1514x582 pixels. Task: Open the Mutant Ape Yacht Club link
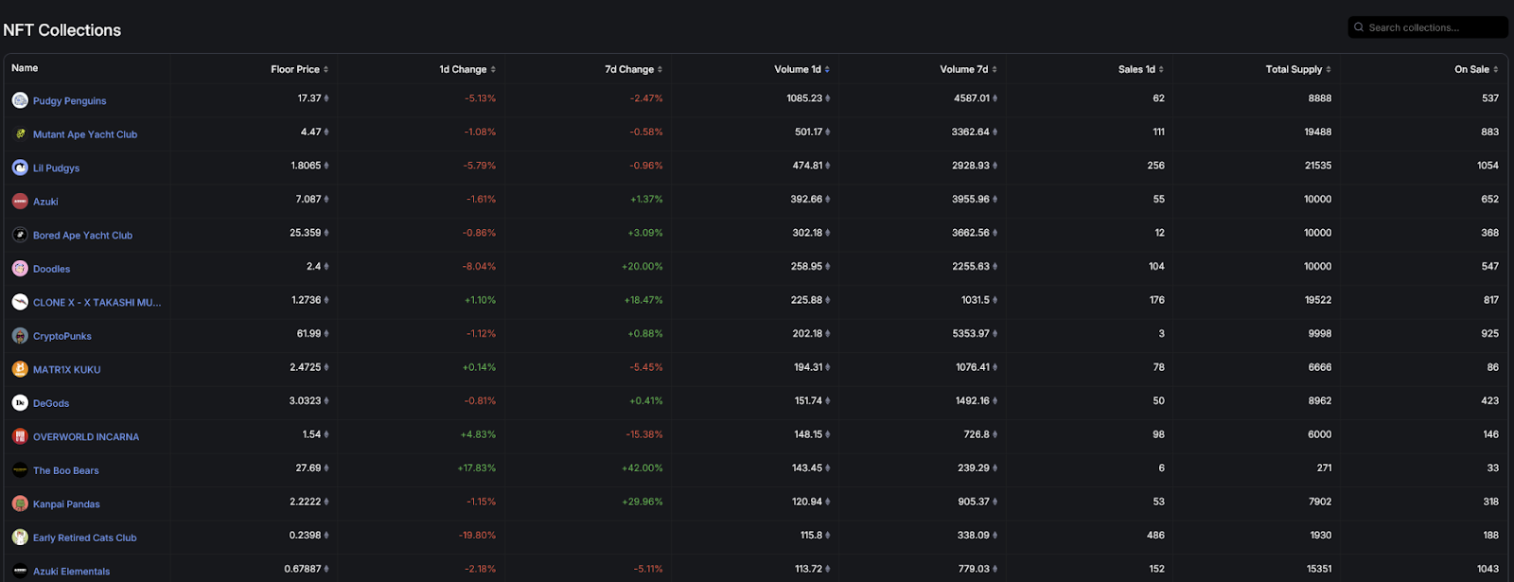85,134
